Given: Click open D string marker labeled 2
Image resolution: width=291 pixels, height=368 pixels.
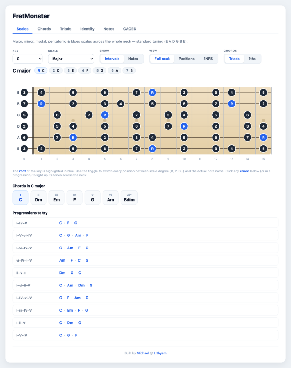Looking at the screenshot, I should pos(24,126).
